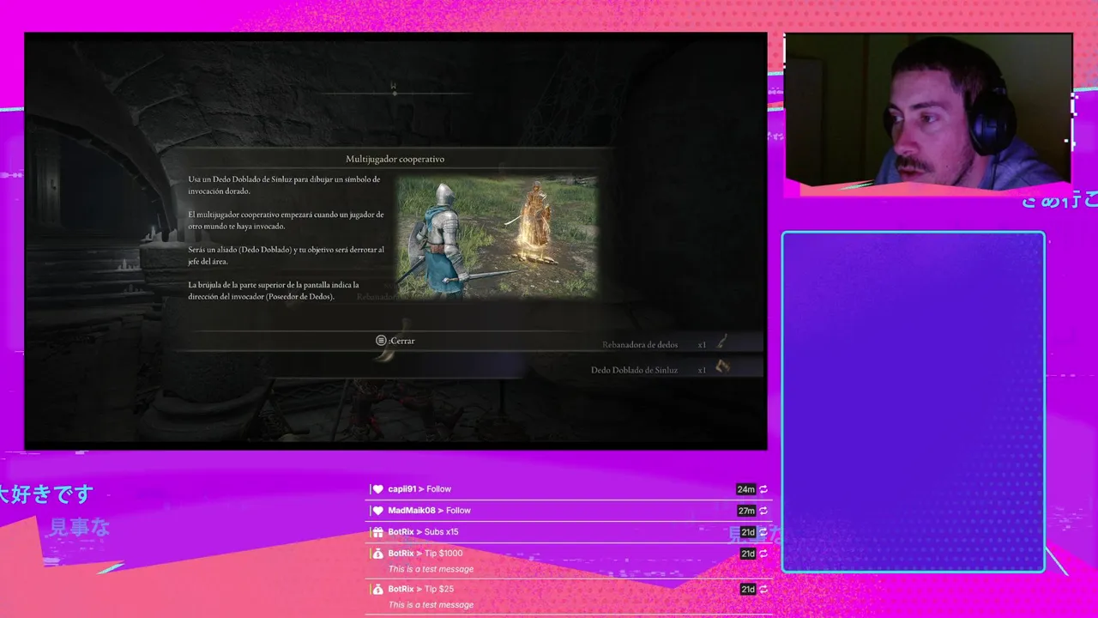Click the streamer webcam feed
1098x618 pixels.
928,109
